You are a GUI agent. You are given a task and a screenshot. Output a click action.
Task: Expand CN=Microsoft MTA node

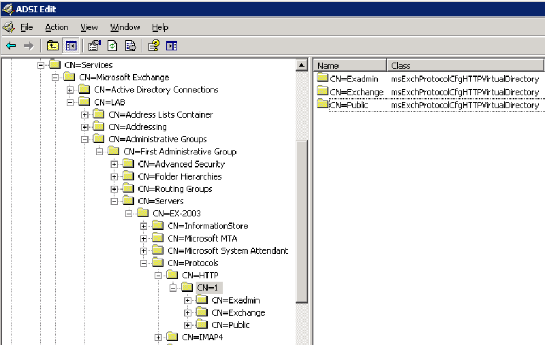144,239
